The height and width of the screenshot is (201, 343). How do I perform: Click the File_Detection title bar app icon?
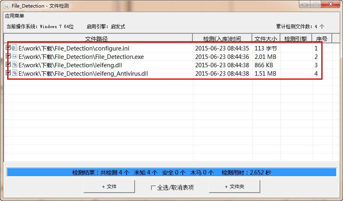(x=6, y=6)
